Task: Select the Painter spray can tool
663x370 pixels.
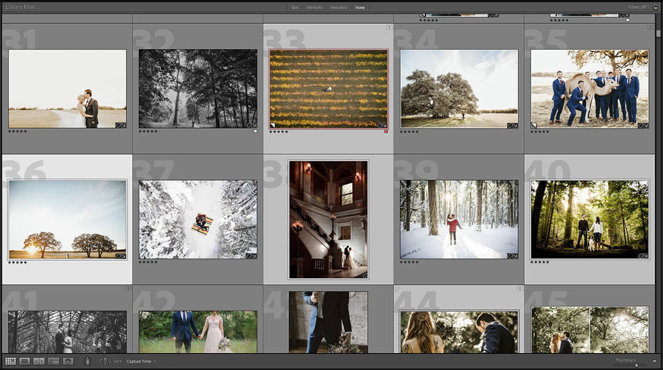Action: click(x=88, y=361)
